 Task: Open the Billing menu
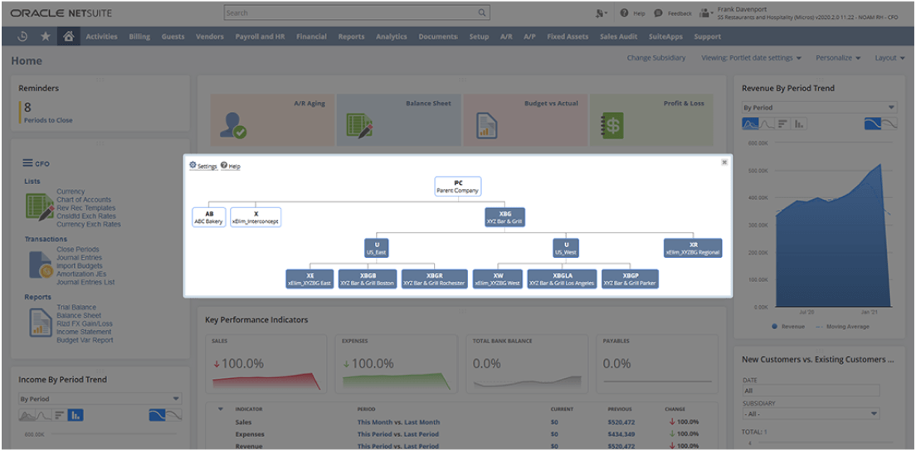[x=139, y=36]
